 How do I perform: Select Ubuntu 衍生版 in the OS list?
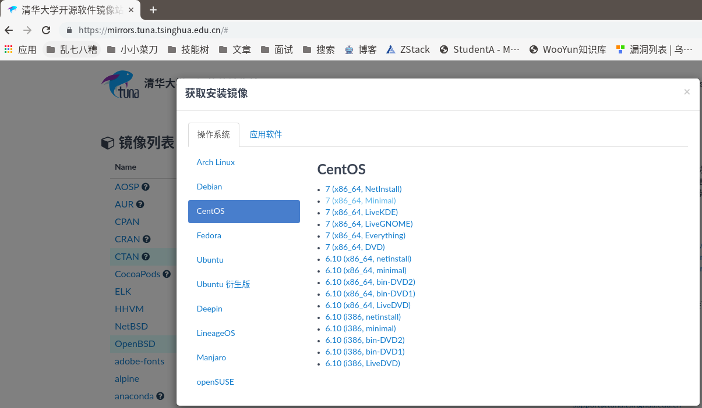click(244, 285)
